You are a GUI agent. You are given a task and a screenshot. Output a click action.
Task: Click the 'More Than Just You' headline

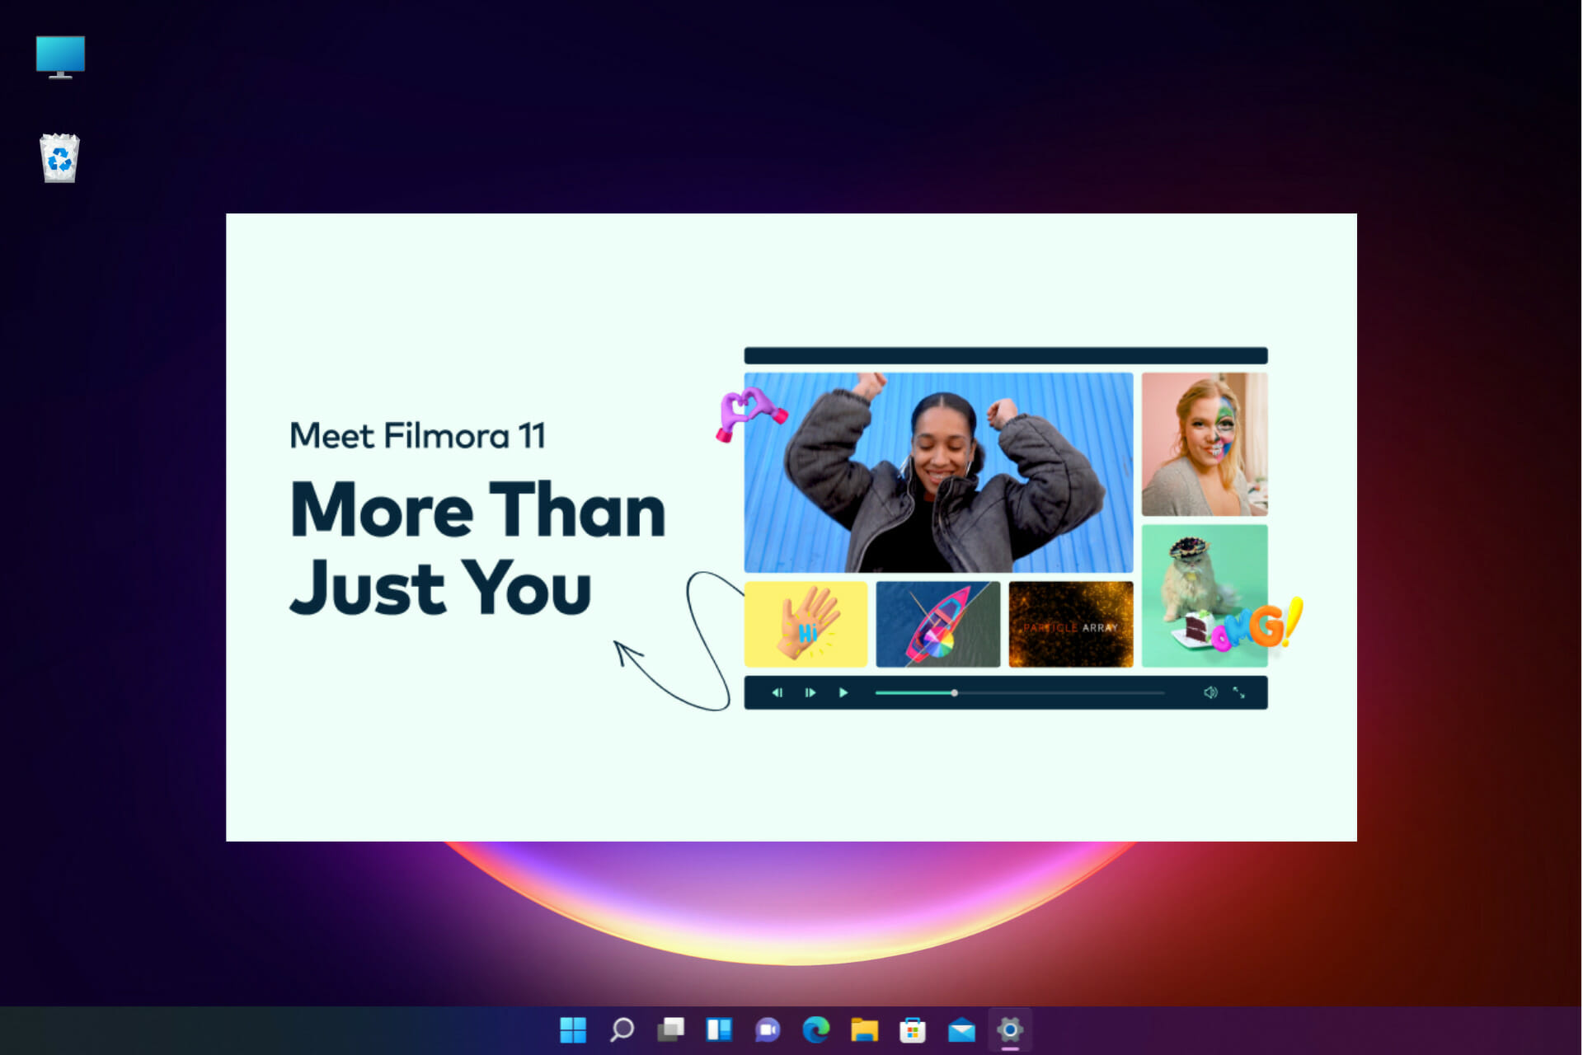[x=477, y=548]
